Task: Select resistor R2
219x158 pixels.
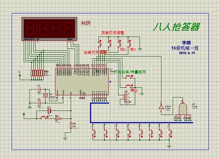Action: pyautogui.click(x=58, y=118)
